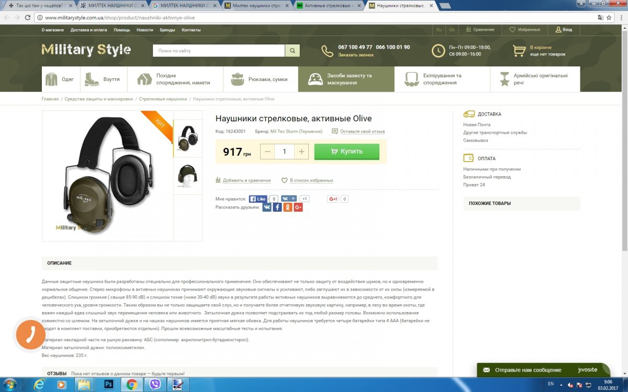Screen dimensions: 628x392
Task: Click the site search input field
Action: [219, 51]
